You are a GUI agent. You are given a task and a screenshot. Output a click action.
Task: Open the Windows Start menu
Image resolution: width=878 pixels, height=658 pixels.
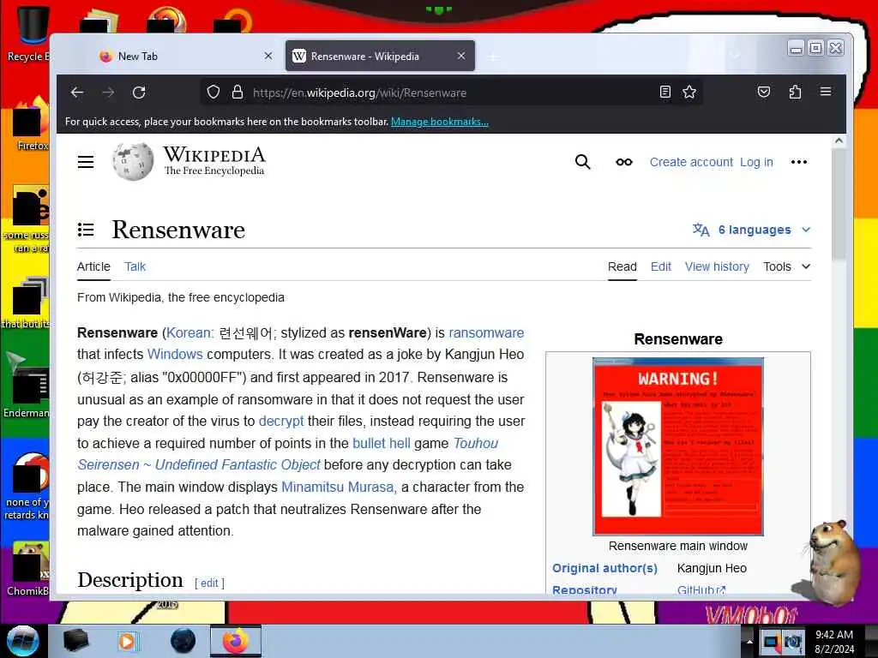[23, 641]
